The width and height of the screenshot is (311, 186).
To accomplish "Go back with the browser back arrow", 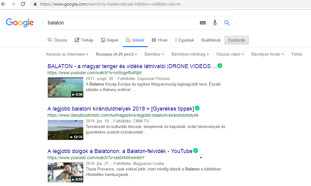I will point(3,4).
